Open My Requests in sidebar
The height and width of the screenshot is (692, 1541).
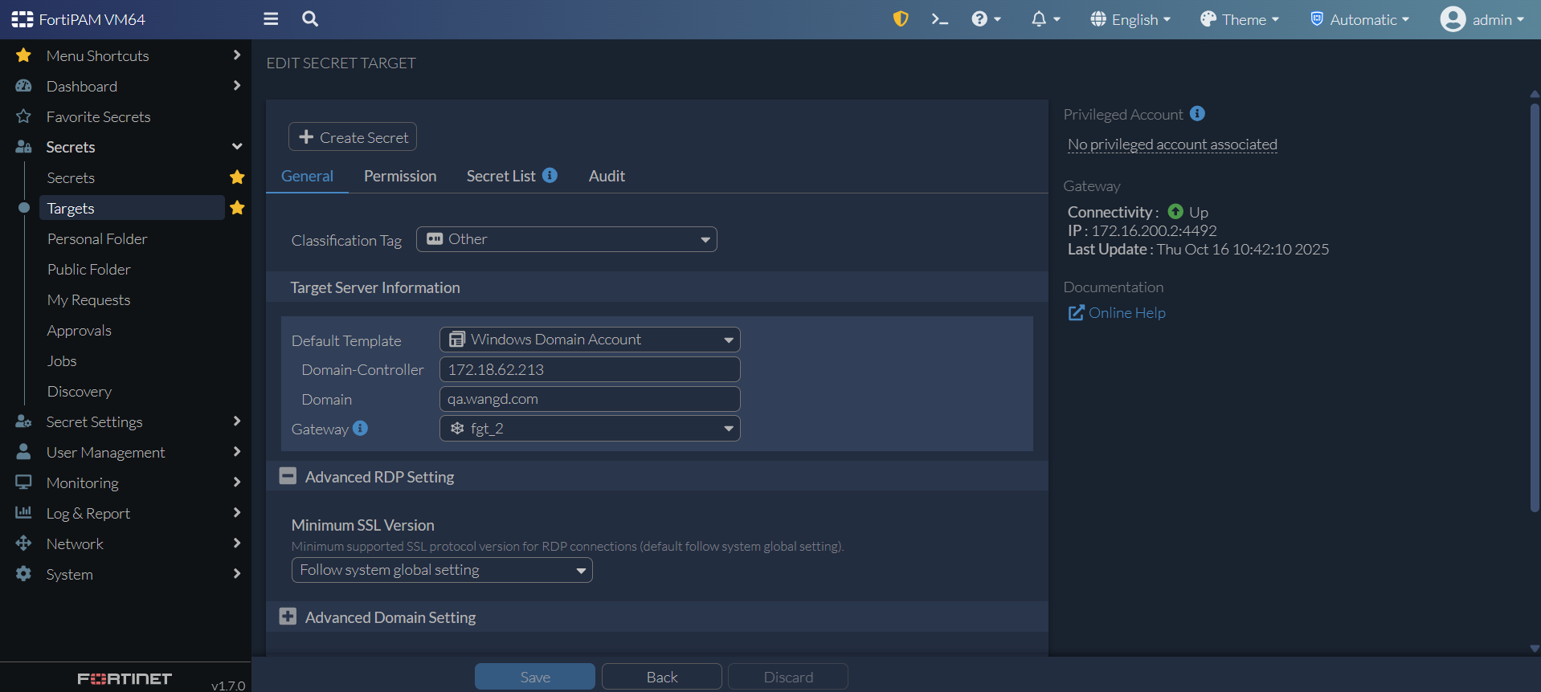click(88, 299)
